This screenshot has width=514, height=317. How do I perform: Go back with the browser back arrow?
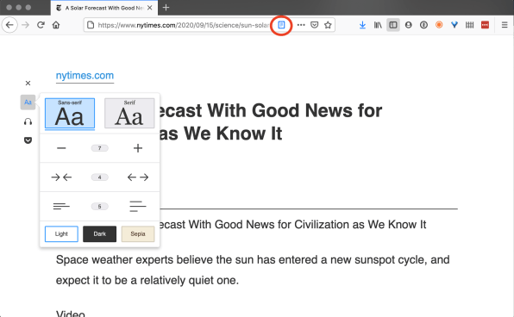(x=9, y=25)
